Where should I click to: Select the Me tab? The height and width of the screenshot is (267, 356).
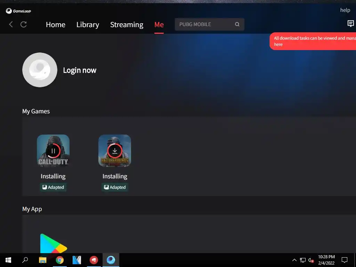tap(159, 25)
